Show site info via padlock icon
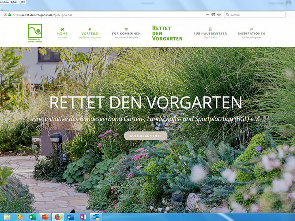This screenshot has height=221, width=295. (10, 15)
